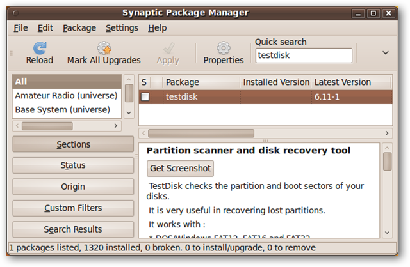Click description pane scroll up arrow
This screenshot has height=267, width=410.
tap(387, 148)
